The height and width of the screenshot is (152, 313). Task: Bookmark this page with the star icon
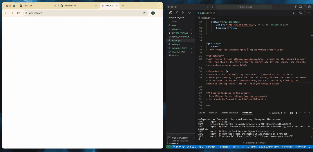[144, 13]
